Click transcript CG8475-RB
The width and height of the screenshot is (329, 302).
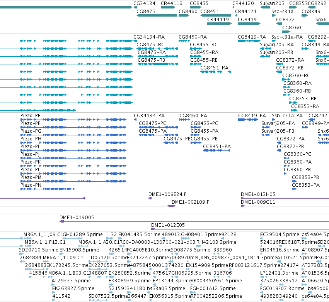(152, 60)
